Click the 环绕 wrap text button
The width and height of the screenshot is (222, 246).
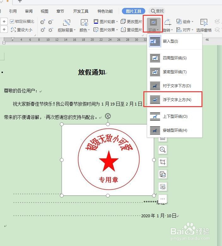[x=153, y=25]
